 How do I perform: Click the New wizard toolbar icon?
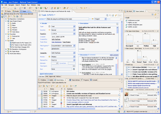tap(4, 8)
